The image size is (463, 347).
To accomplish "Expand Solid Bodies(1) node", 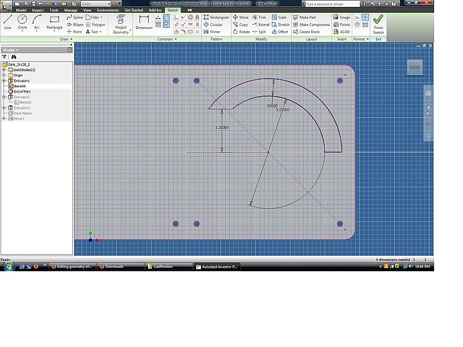I will point(4,70).
